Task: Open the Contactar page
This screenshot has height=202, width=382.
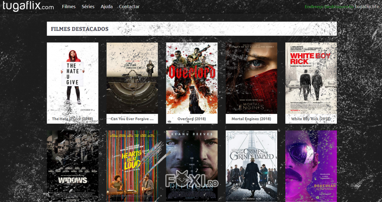Action: pyautogui.click(x=129, y=7)
